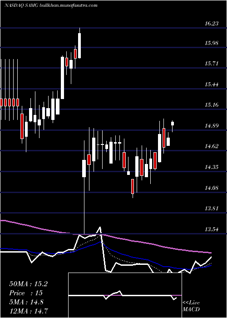Click the 15.71 price level label
The width and height of the screenshot is (227, 318).
pos(212,64)
